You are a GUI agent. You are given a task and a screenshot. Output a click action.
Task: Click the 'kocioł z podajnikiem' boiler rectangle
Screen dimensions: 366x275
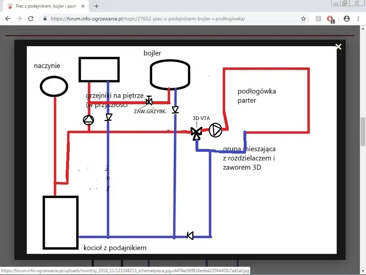(x=60, y=222)
